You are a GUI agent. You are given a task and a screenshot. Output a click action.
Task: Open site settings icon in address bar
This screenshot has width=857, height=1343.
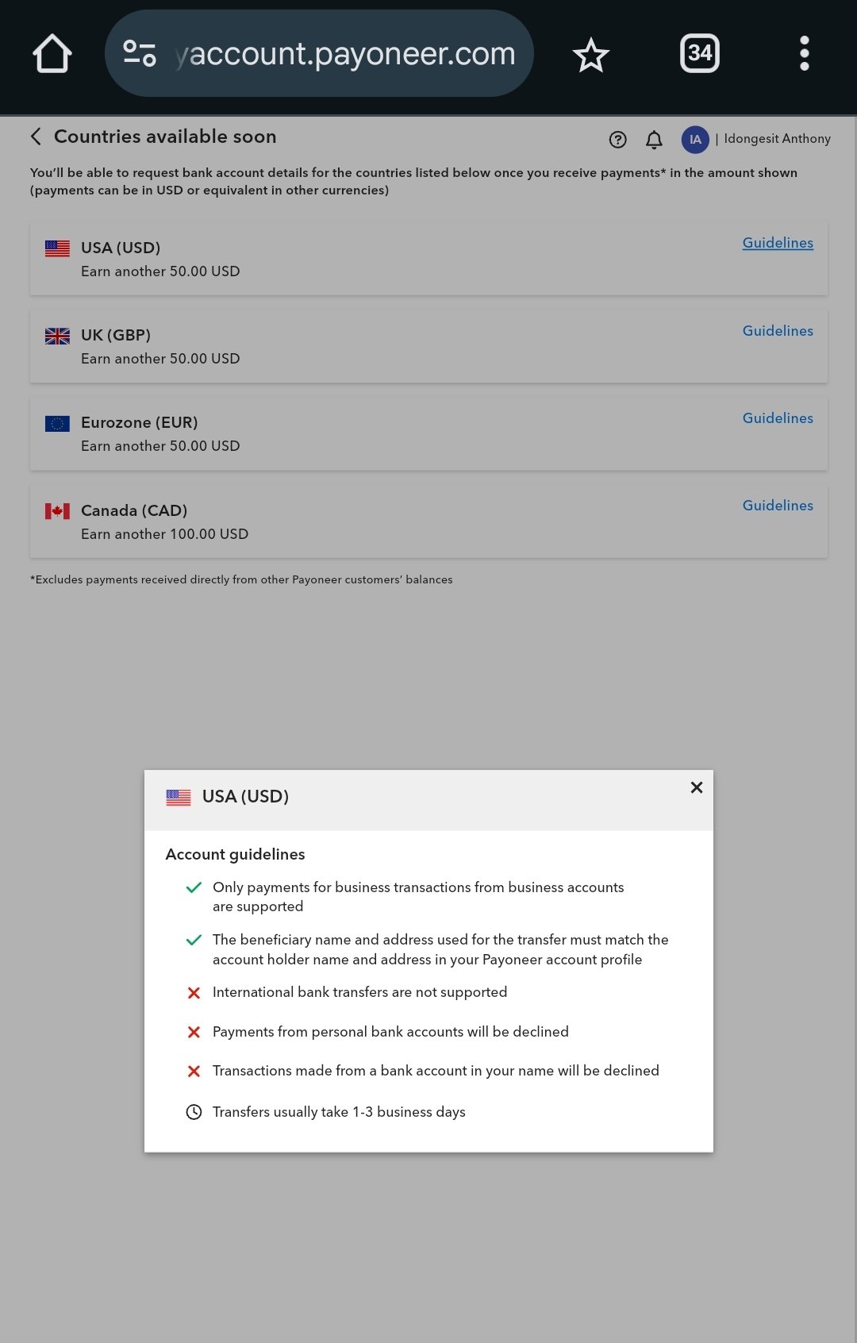(140, 53)
